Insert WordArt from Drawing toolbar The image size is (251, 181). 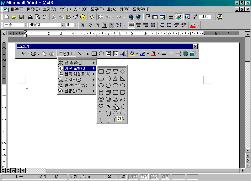pos(123,54)
